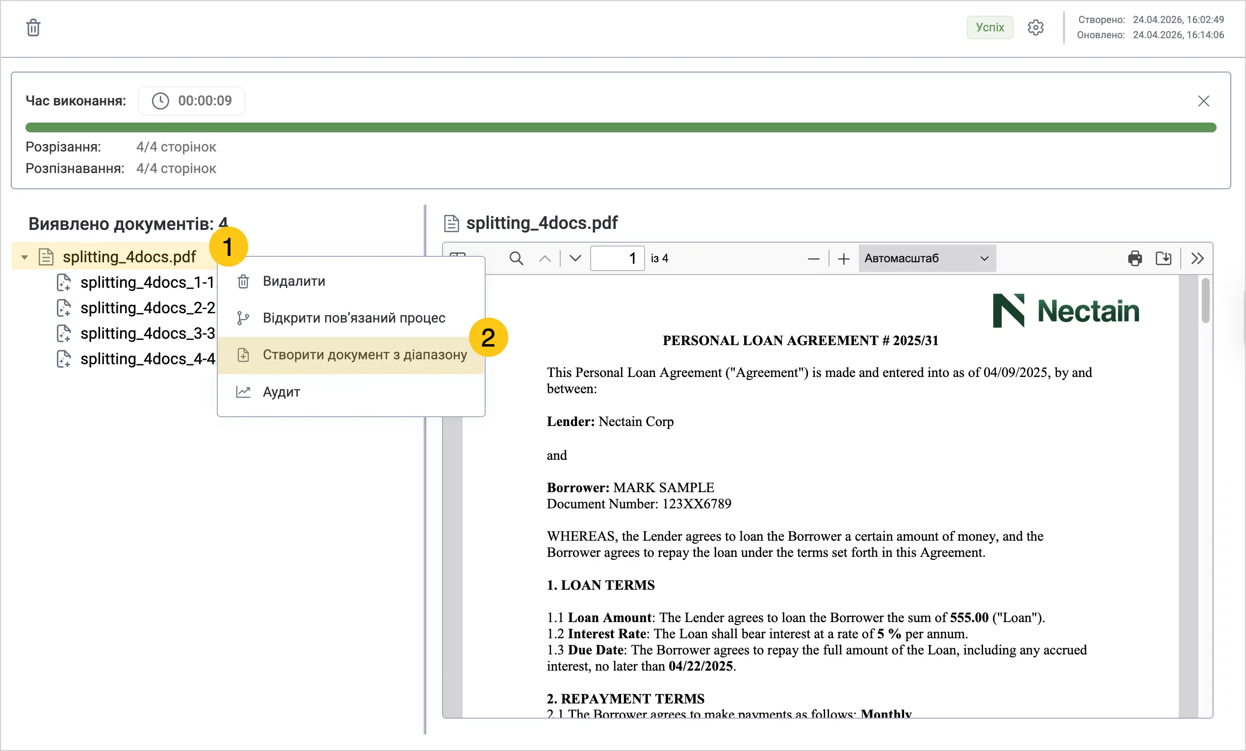Print the PDF using the printer icon

1135,258
